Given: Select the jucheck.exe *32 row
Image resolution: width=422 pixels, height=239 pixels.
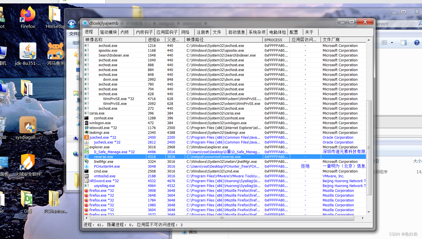Looking at the screenshot, I should tap(225, 142).
